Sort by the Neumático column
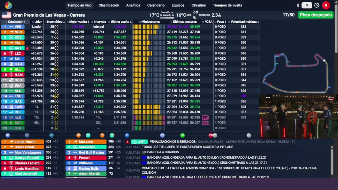338x190 pixels. (55, 22)
